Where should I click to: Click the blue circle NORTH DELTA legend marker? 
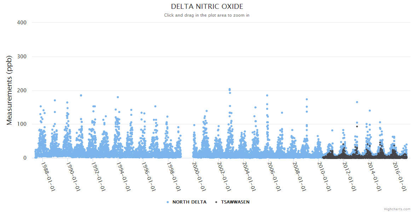(x=168, y=202)
